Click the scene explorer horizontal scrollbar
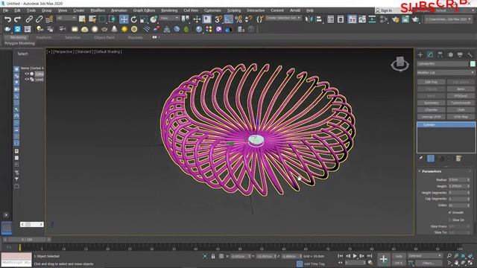This screenshot has height=268, width=477. [x=32, y=224]
